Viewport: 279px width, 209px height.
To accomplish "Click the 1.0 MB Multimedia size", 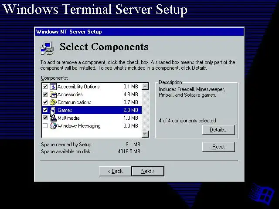I will click(131, 118).
